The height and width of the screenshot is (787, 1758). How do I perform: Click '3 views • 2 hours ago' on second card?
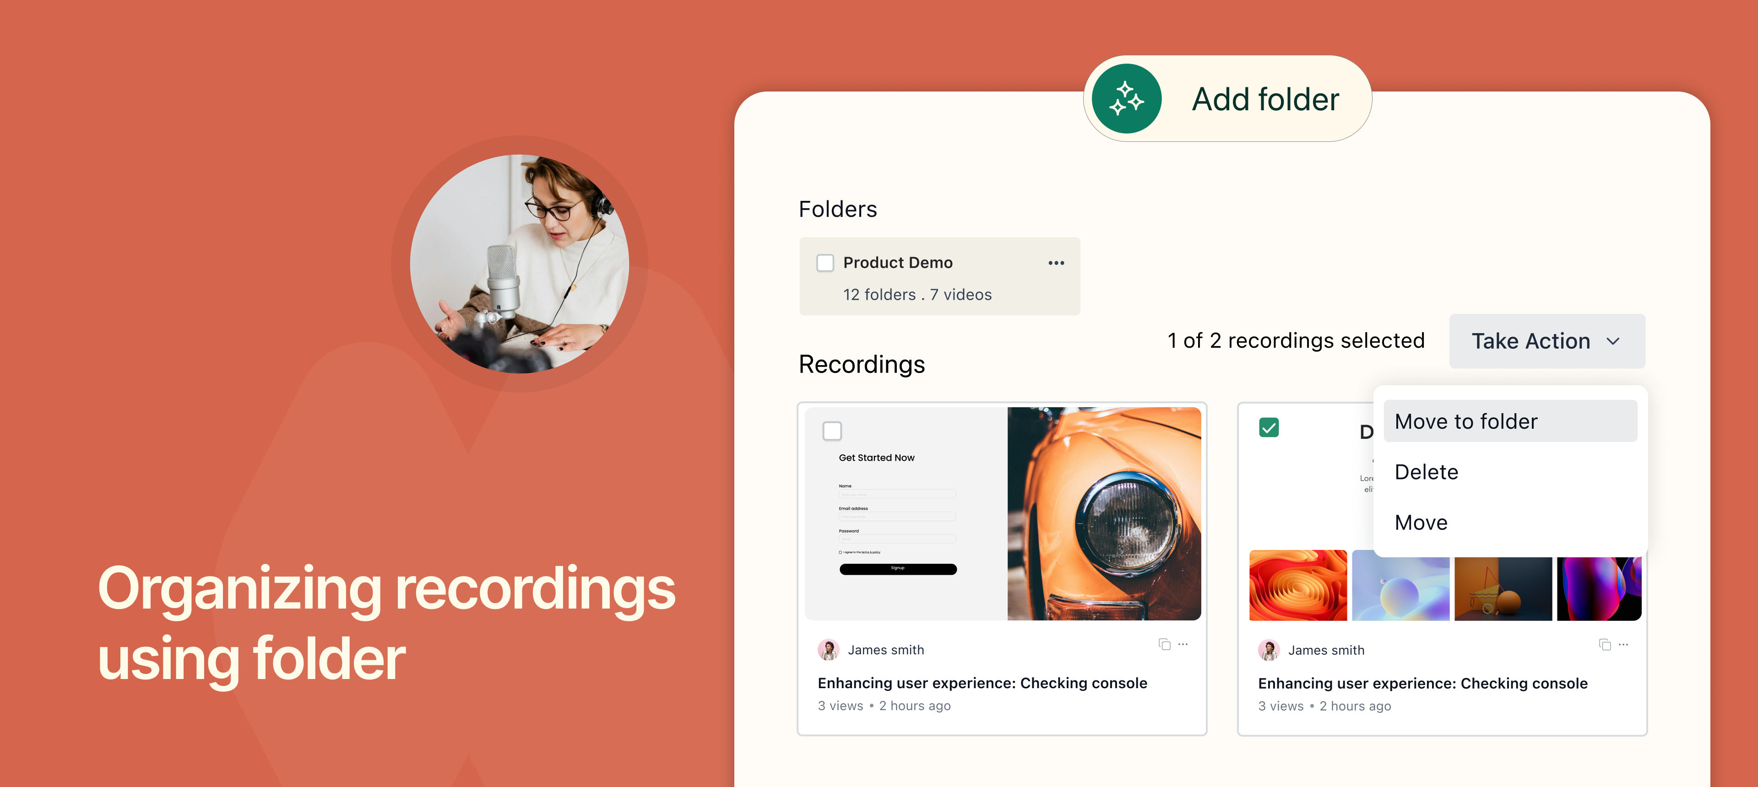pos(1324,706)
